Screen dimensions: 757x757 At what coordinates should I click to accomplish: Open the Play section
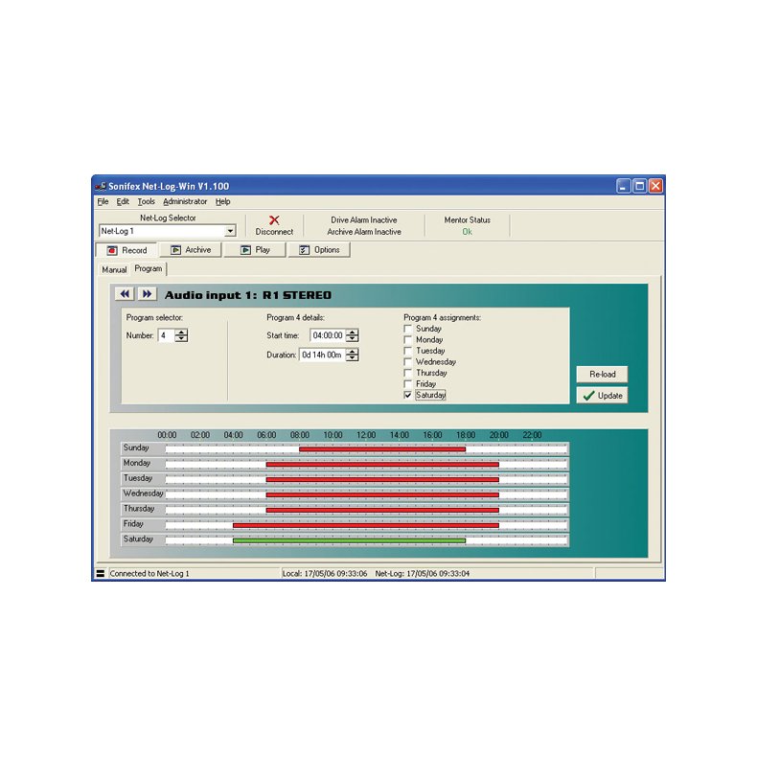tap(256, 249)
